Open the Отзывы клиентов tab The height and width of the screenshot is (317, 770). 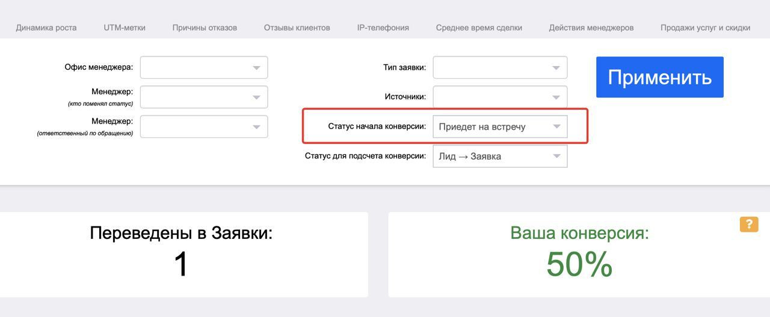(297, 28)
